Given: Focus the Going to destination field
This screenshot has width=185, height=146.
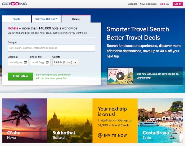Looking at the screenshot, I should (52, 48).
